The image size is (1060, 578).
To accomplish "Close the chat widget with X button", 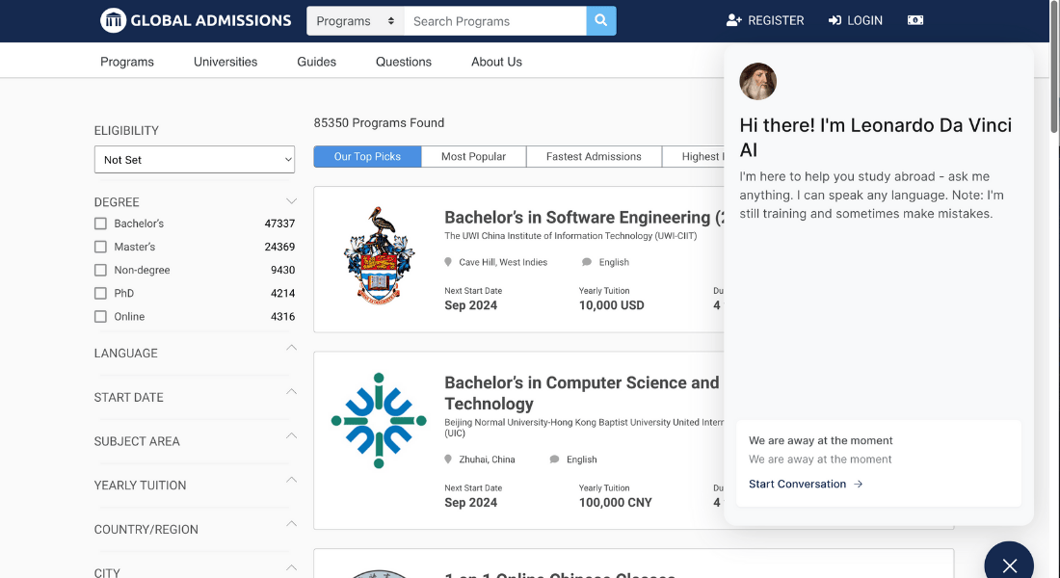I will tap(1009, 565).
